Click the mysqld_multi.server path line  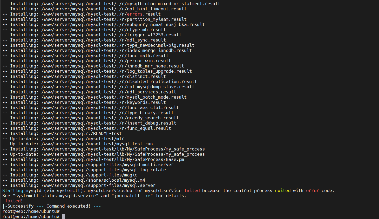pyautogui.click(x=107, y=165)
